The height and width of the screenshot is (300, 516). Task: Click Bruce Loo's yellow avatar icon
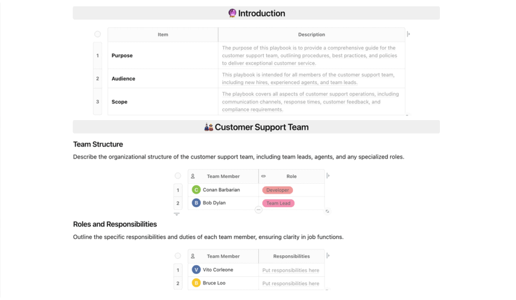pyautogui.click(x=196, y=283)
